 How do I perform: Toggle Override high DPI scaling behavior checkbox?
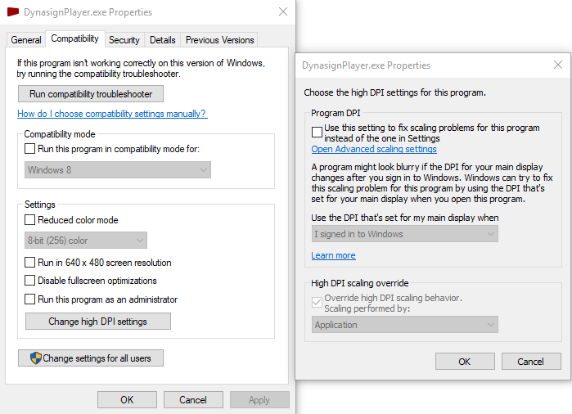pyautogui.click(x=317, y=302)
